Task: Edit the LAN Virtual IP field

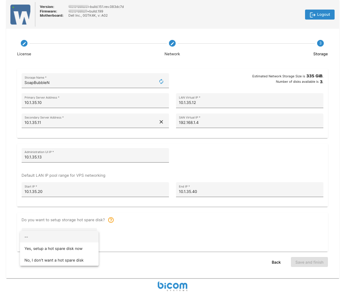Action: pyautogui.click(x=249, y=102)
